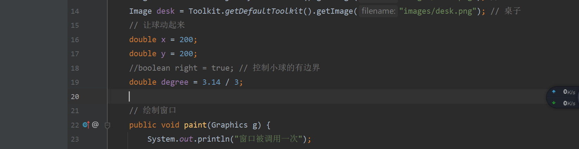Click the download 0K/s speed readout

coord(569,103)
